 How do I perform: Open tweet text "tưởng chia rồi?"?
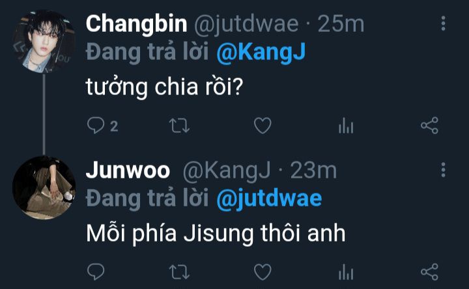tap(165, 87)
